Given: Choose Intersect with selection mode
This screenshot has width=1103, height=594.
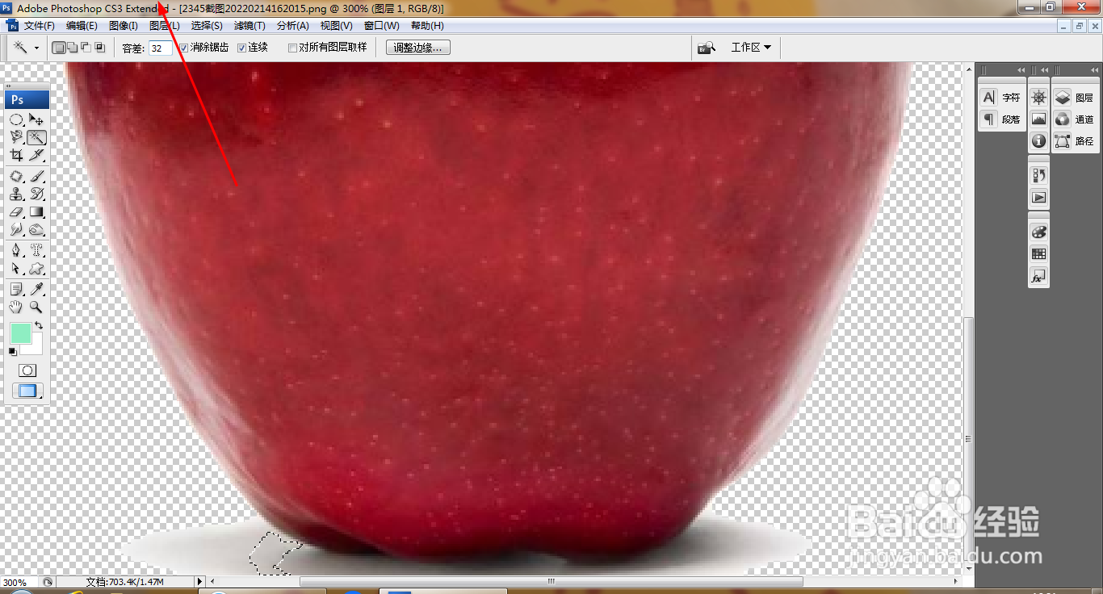Looking at the screenshot, I should pos(99,48).
